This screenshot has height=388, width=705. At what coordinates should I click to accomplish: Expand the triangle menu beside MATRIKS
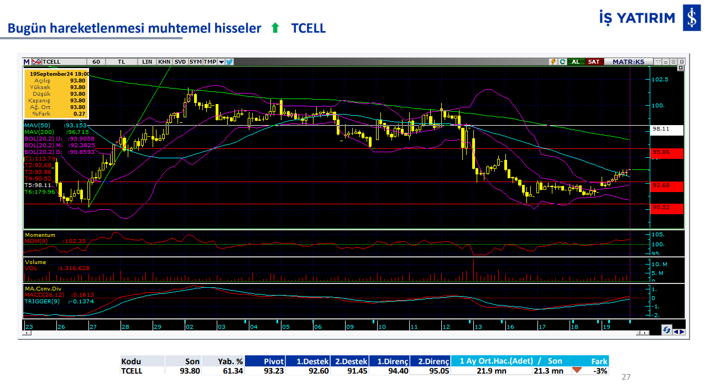[x=658, y=61]
